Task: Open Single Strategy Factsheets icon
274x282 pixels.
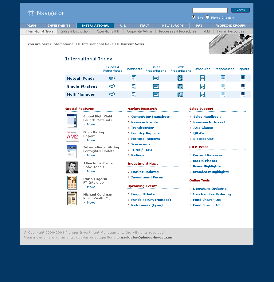Action: [x=134, y=86]
